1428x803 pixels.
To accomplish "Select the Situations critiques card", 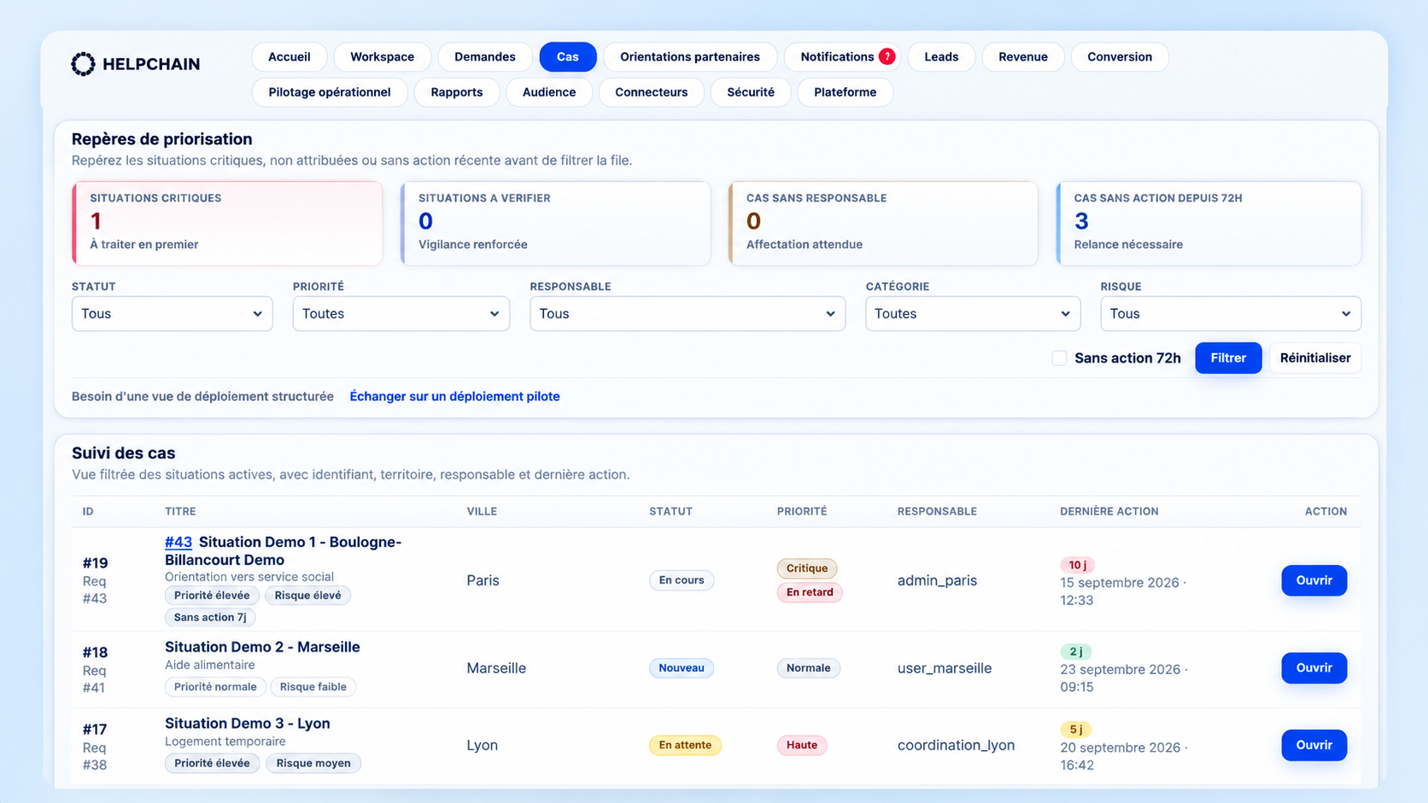I will [x=228, y=224].
